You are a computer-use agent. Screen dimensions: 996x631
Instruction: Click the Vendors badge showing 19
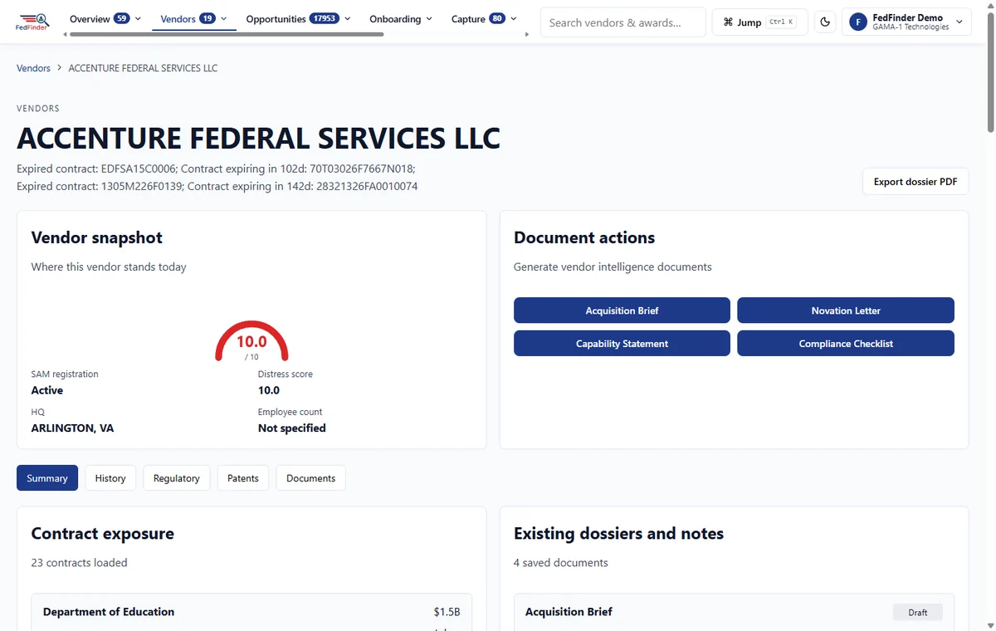click(207, 18)
